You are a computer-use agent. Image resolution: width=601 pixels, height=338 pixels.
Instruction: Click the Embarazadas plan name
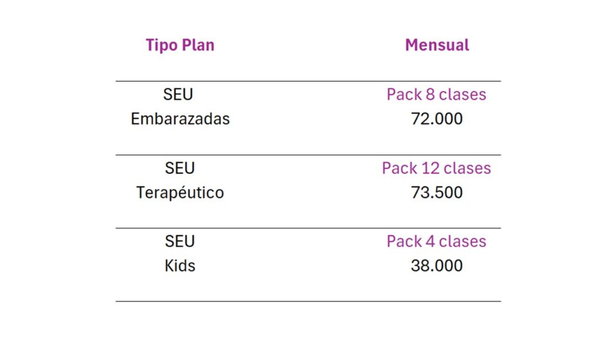click(x=180, y=119)
